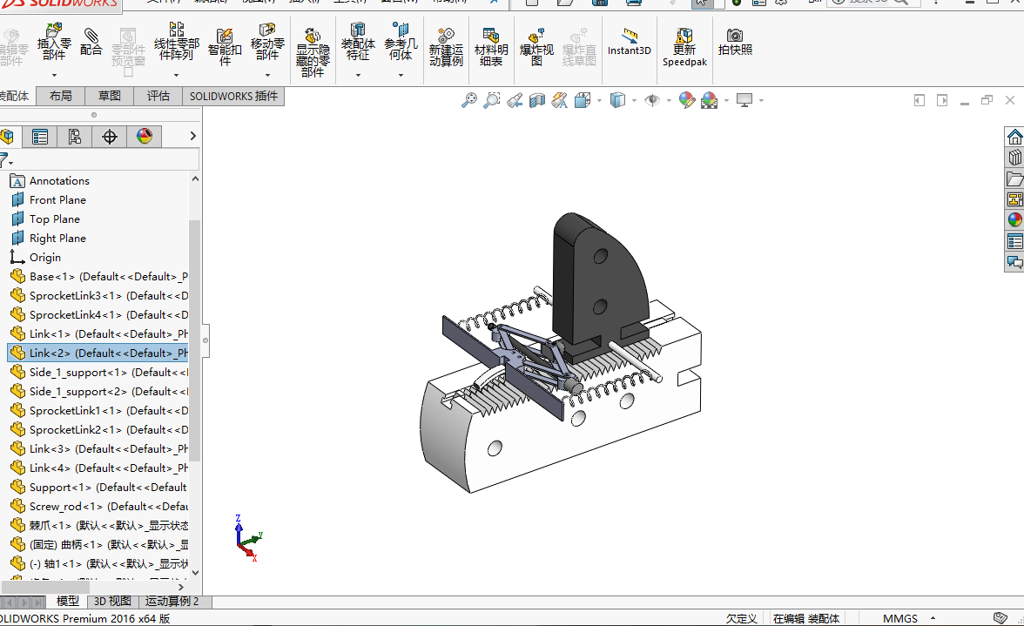Image resolution: width=1024 pixels, height=626 pixels.
Task: Open dropdown under Assembly Features
Action: [358, 75]
